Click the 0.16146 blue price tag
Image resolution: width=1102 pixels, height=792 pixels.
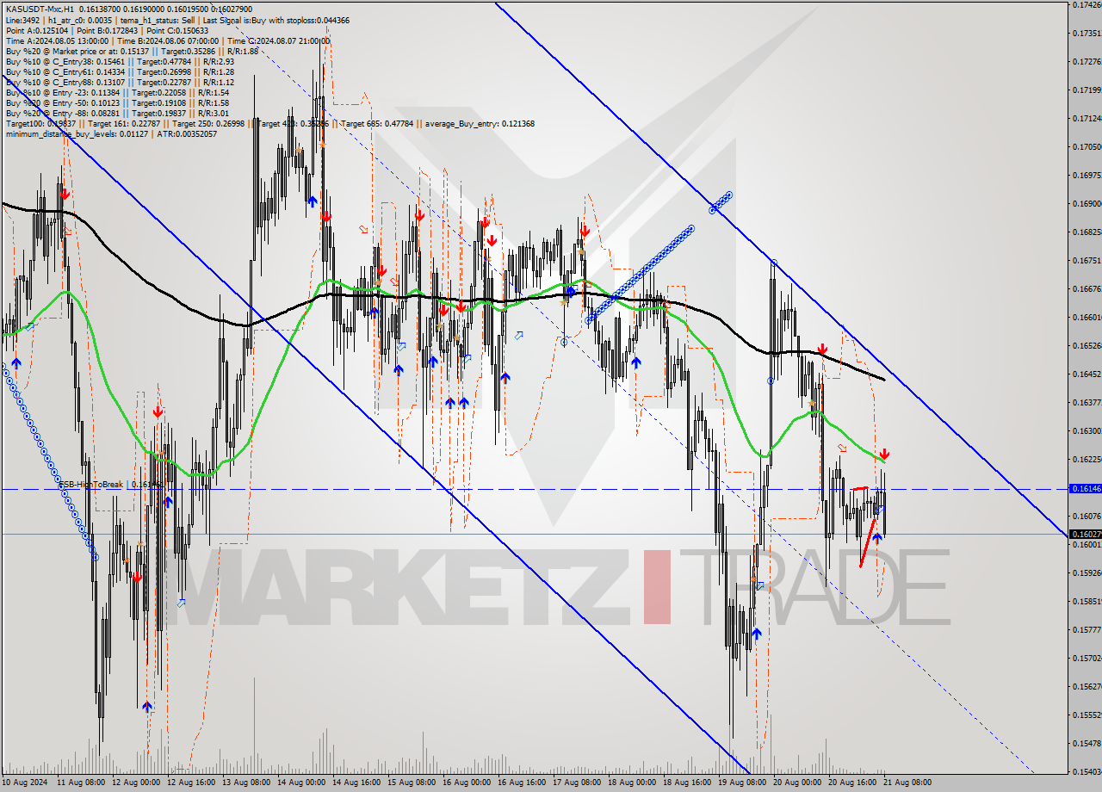[x=1084, y=488]
